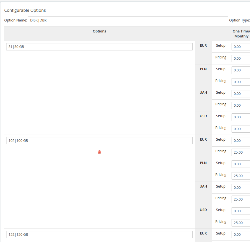Click PLN currency label of 51|50 GB row
This screenshot has height=242, width=250.
[203, 69]
